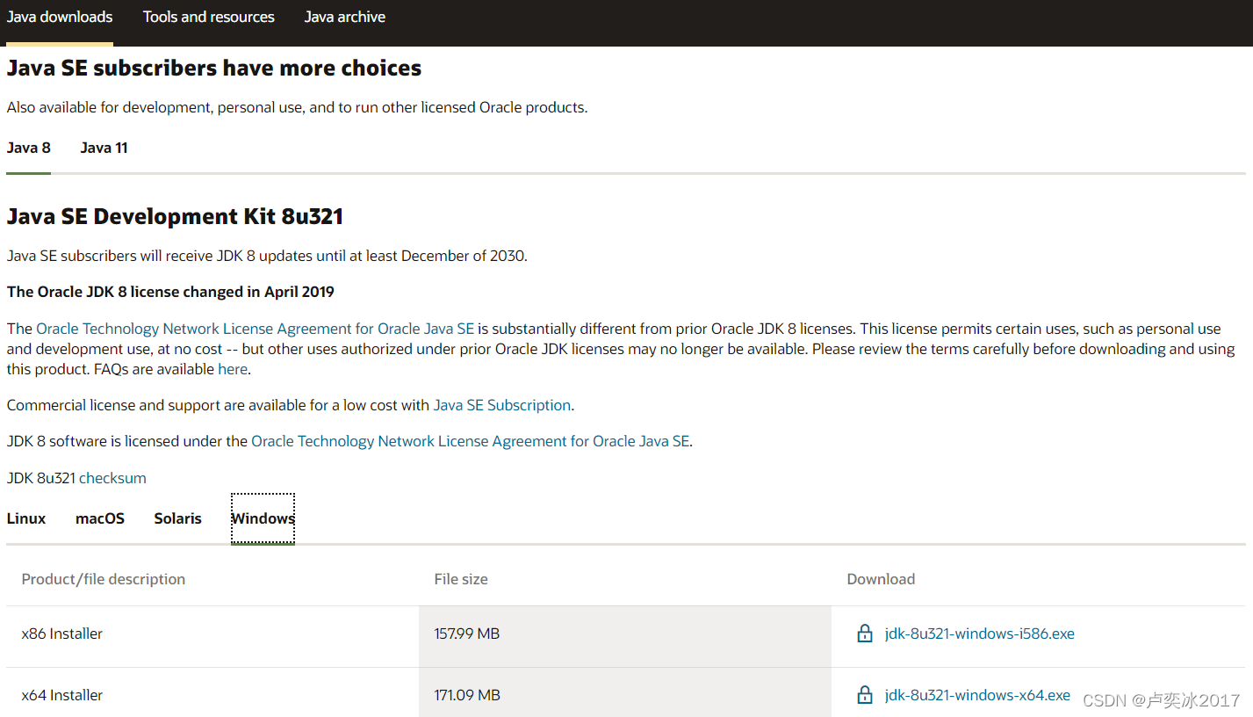This screenshot has height=717, width=1253.
Task: Click the 'Product/file description' column header
Action: (104, 579)
